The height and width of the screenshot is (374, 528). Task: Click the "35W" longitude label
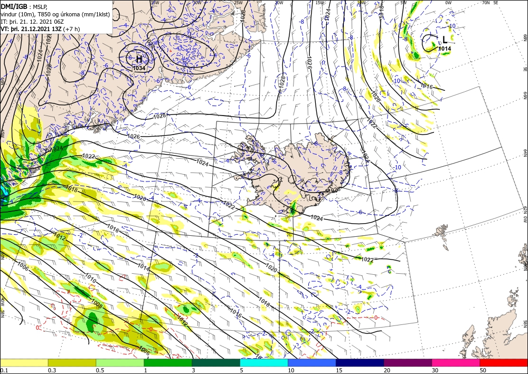tap(155, 3)
